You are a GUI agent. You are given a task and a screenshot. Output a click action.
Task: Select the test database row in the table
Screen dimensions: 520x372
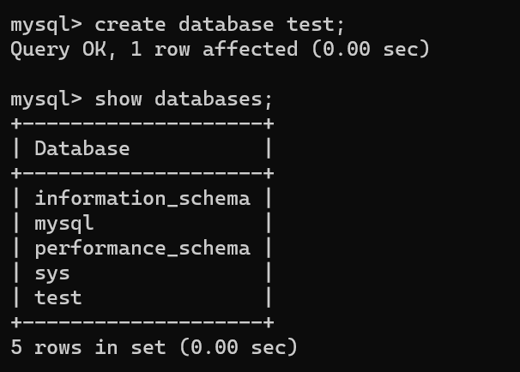click(x=58, y=298)
